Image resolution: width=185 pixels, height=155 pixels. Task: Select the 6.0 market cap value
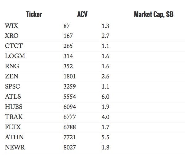tap(105, 97)
